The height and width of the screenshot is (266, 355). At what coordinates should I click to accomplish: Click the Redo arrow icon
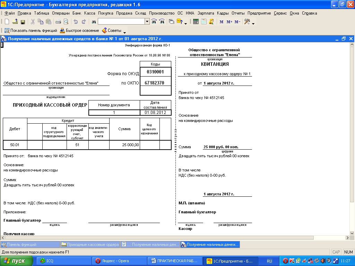pyautogui.click(x=84, y=22)
